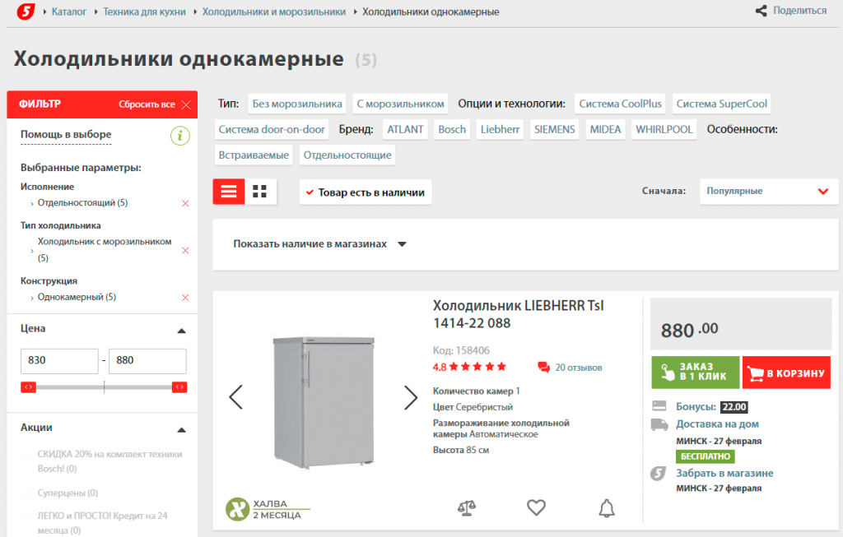Click the Помощь в выборе link
This screenshot has width=843, height=537.
(66, 134)
